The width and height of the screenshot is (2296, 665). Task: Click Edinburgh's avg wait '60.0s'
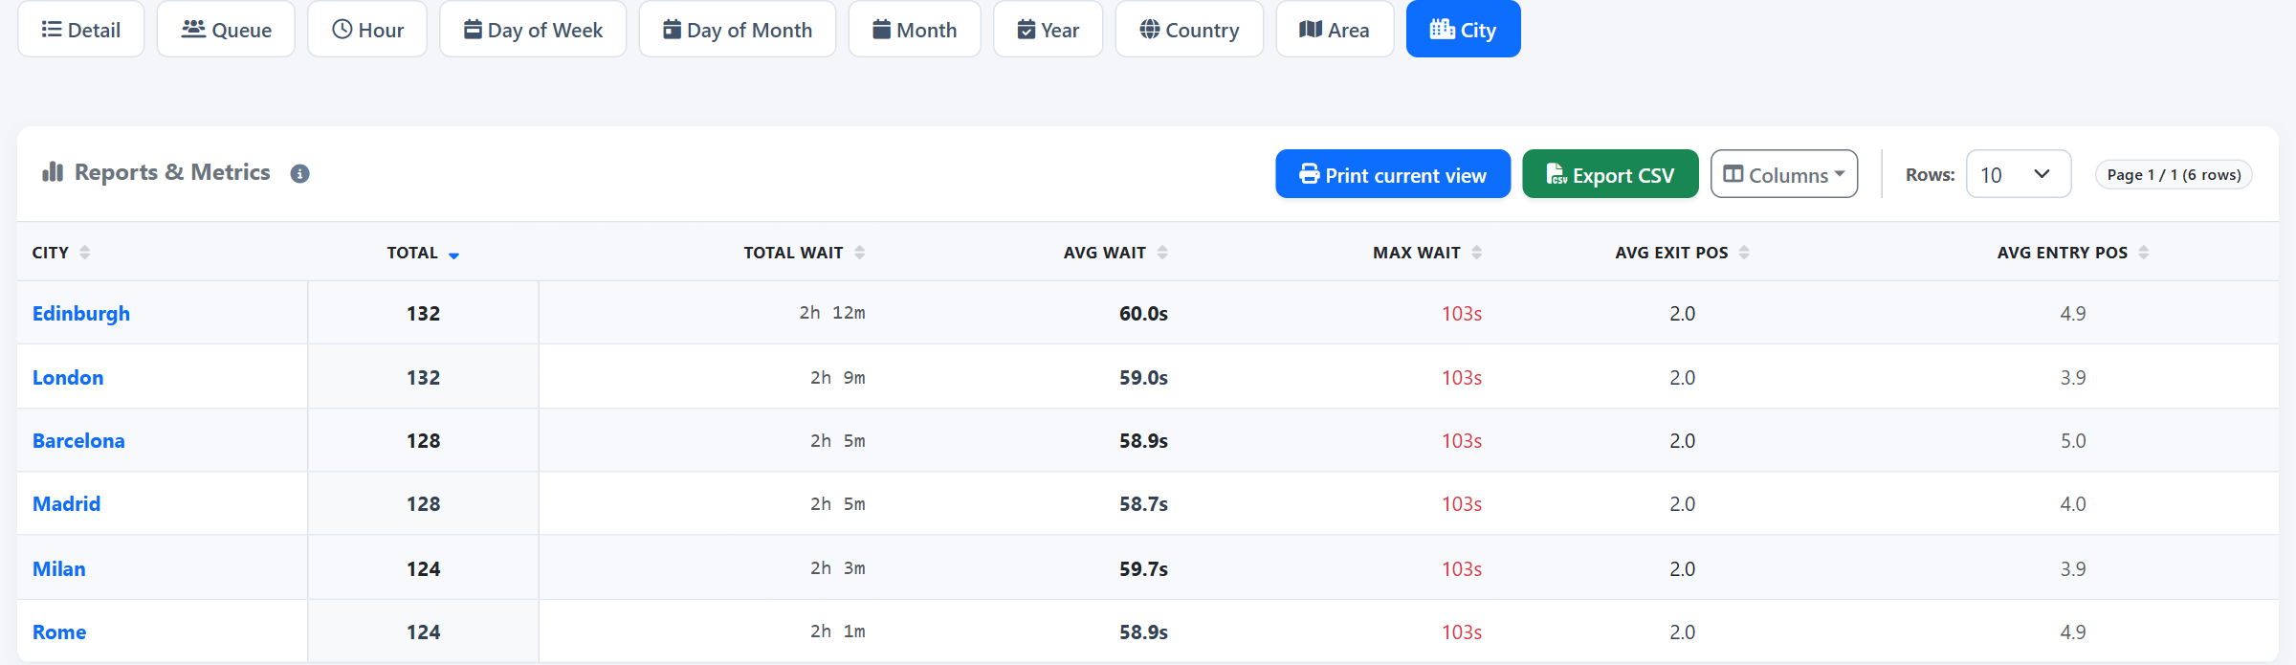[1143, 314]
